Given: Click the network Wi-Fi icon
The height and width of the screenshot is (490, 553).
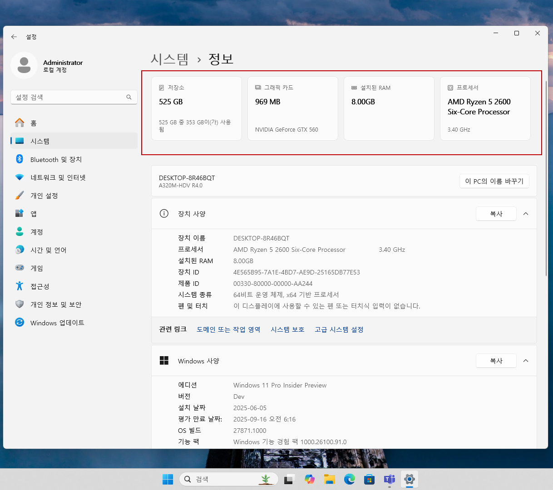Looking at the screenshot, I should [20, 177].
